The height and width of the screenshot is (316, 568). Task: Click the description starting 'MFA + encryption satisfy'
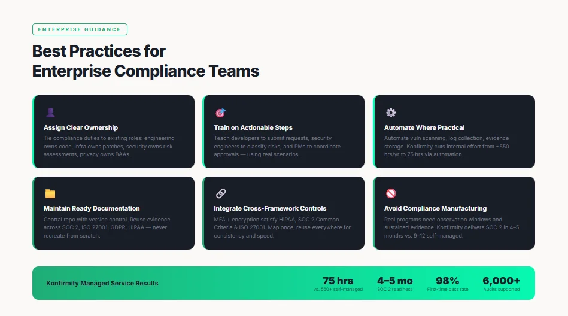[x=282, y=227]
